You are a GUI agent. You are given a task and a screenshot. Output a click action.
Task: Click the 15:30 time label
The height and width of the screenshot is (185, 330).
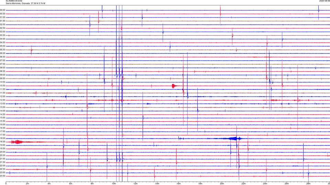point(3,121)
